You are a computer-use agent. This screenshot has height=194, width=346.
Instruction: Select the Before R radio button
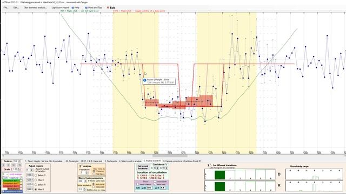coord(36,185)
